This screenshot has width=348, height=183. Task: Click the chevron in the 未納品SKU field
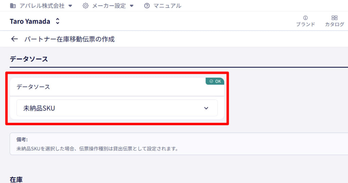[x=206, y=108]
